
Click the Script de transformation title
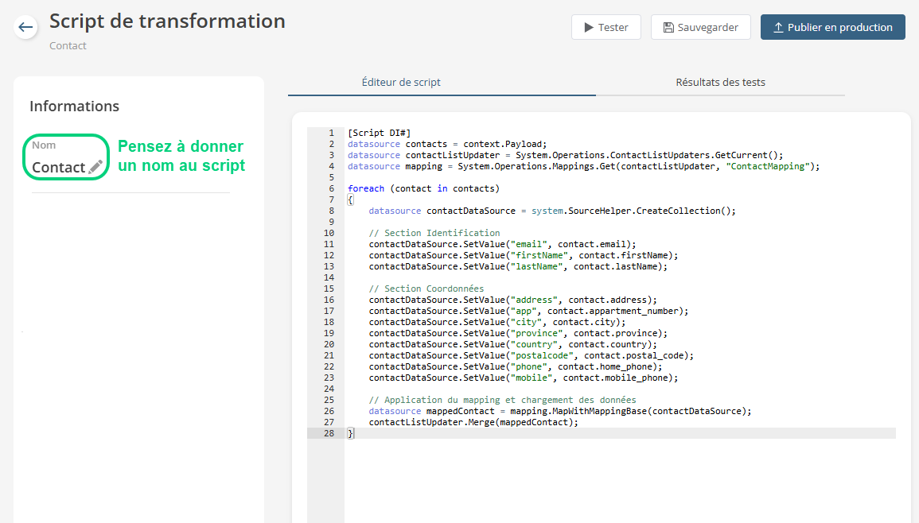167,21
